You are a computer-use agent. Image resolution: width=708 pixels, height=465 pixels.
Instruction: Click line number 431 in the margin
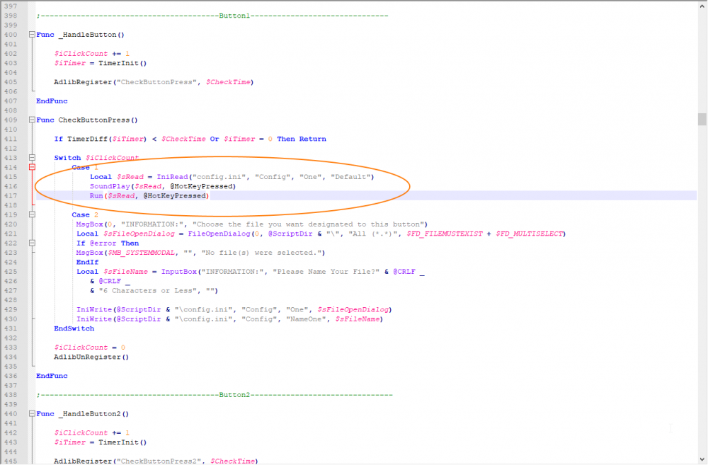point(11,328)
